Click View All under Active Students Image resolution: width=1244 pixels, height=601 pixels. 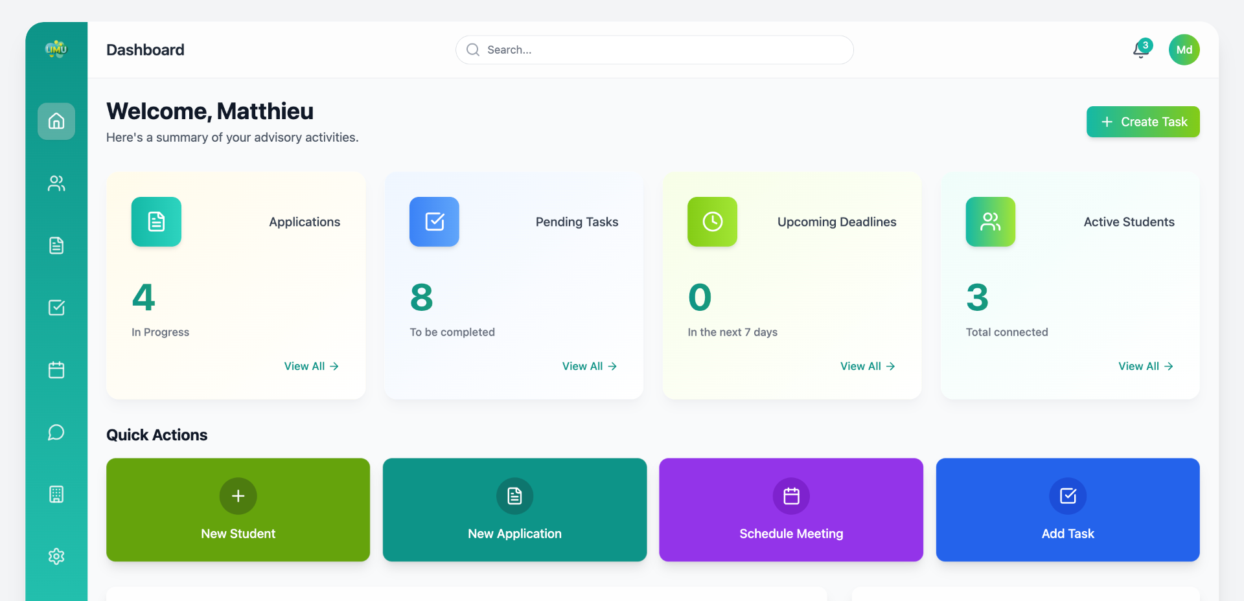click(1145, 366)
